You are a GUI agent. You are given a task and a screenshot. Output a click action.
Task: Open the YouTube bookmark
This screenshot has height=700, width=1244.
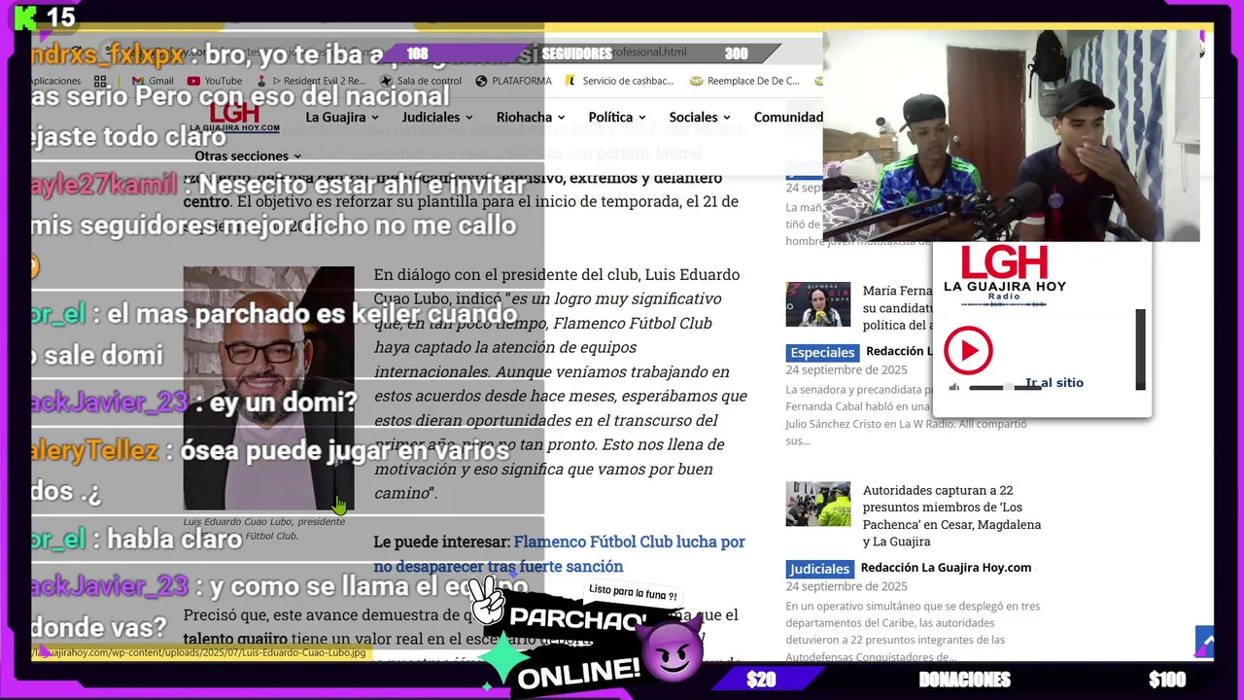(215, 81)
